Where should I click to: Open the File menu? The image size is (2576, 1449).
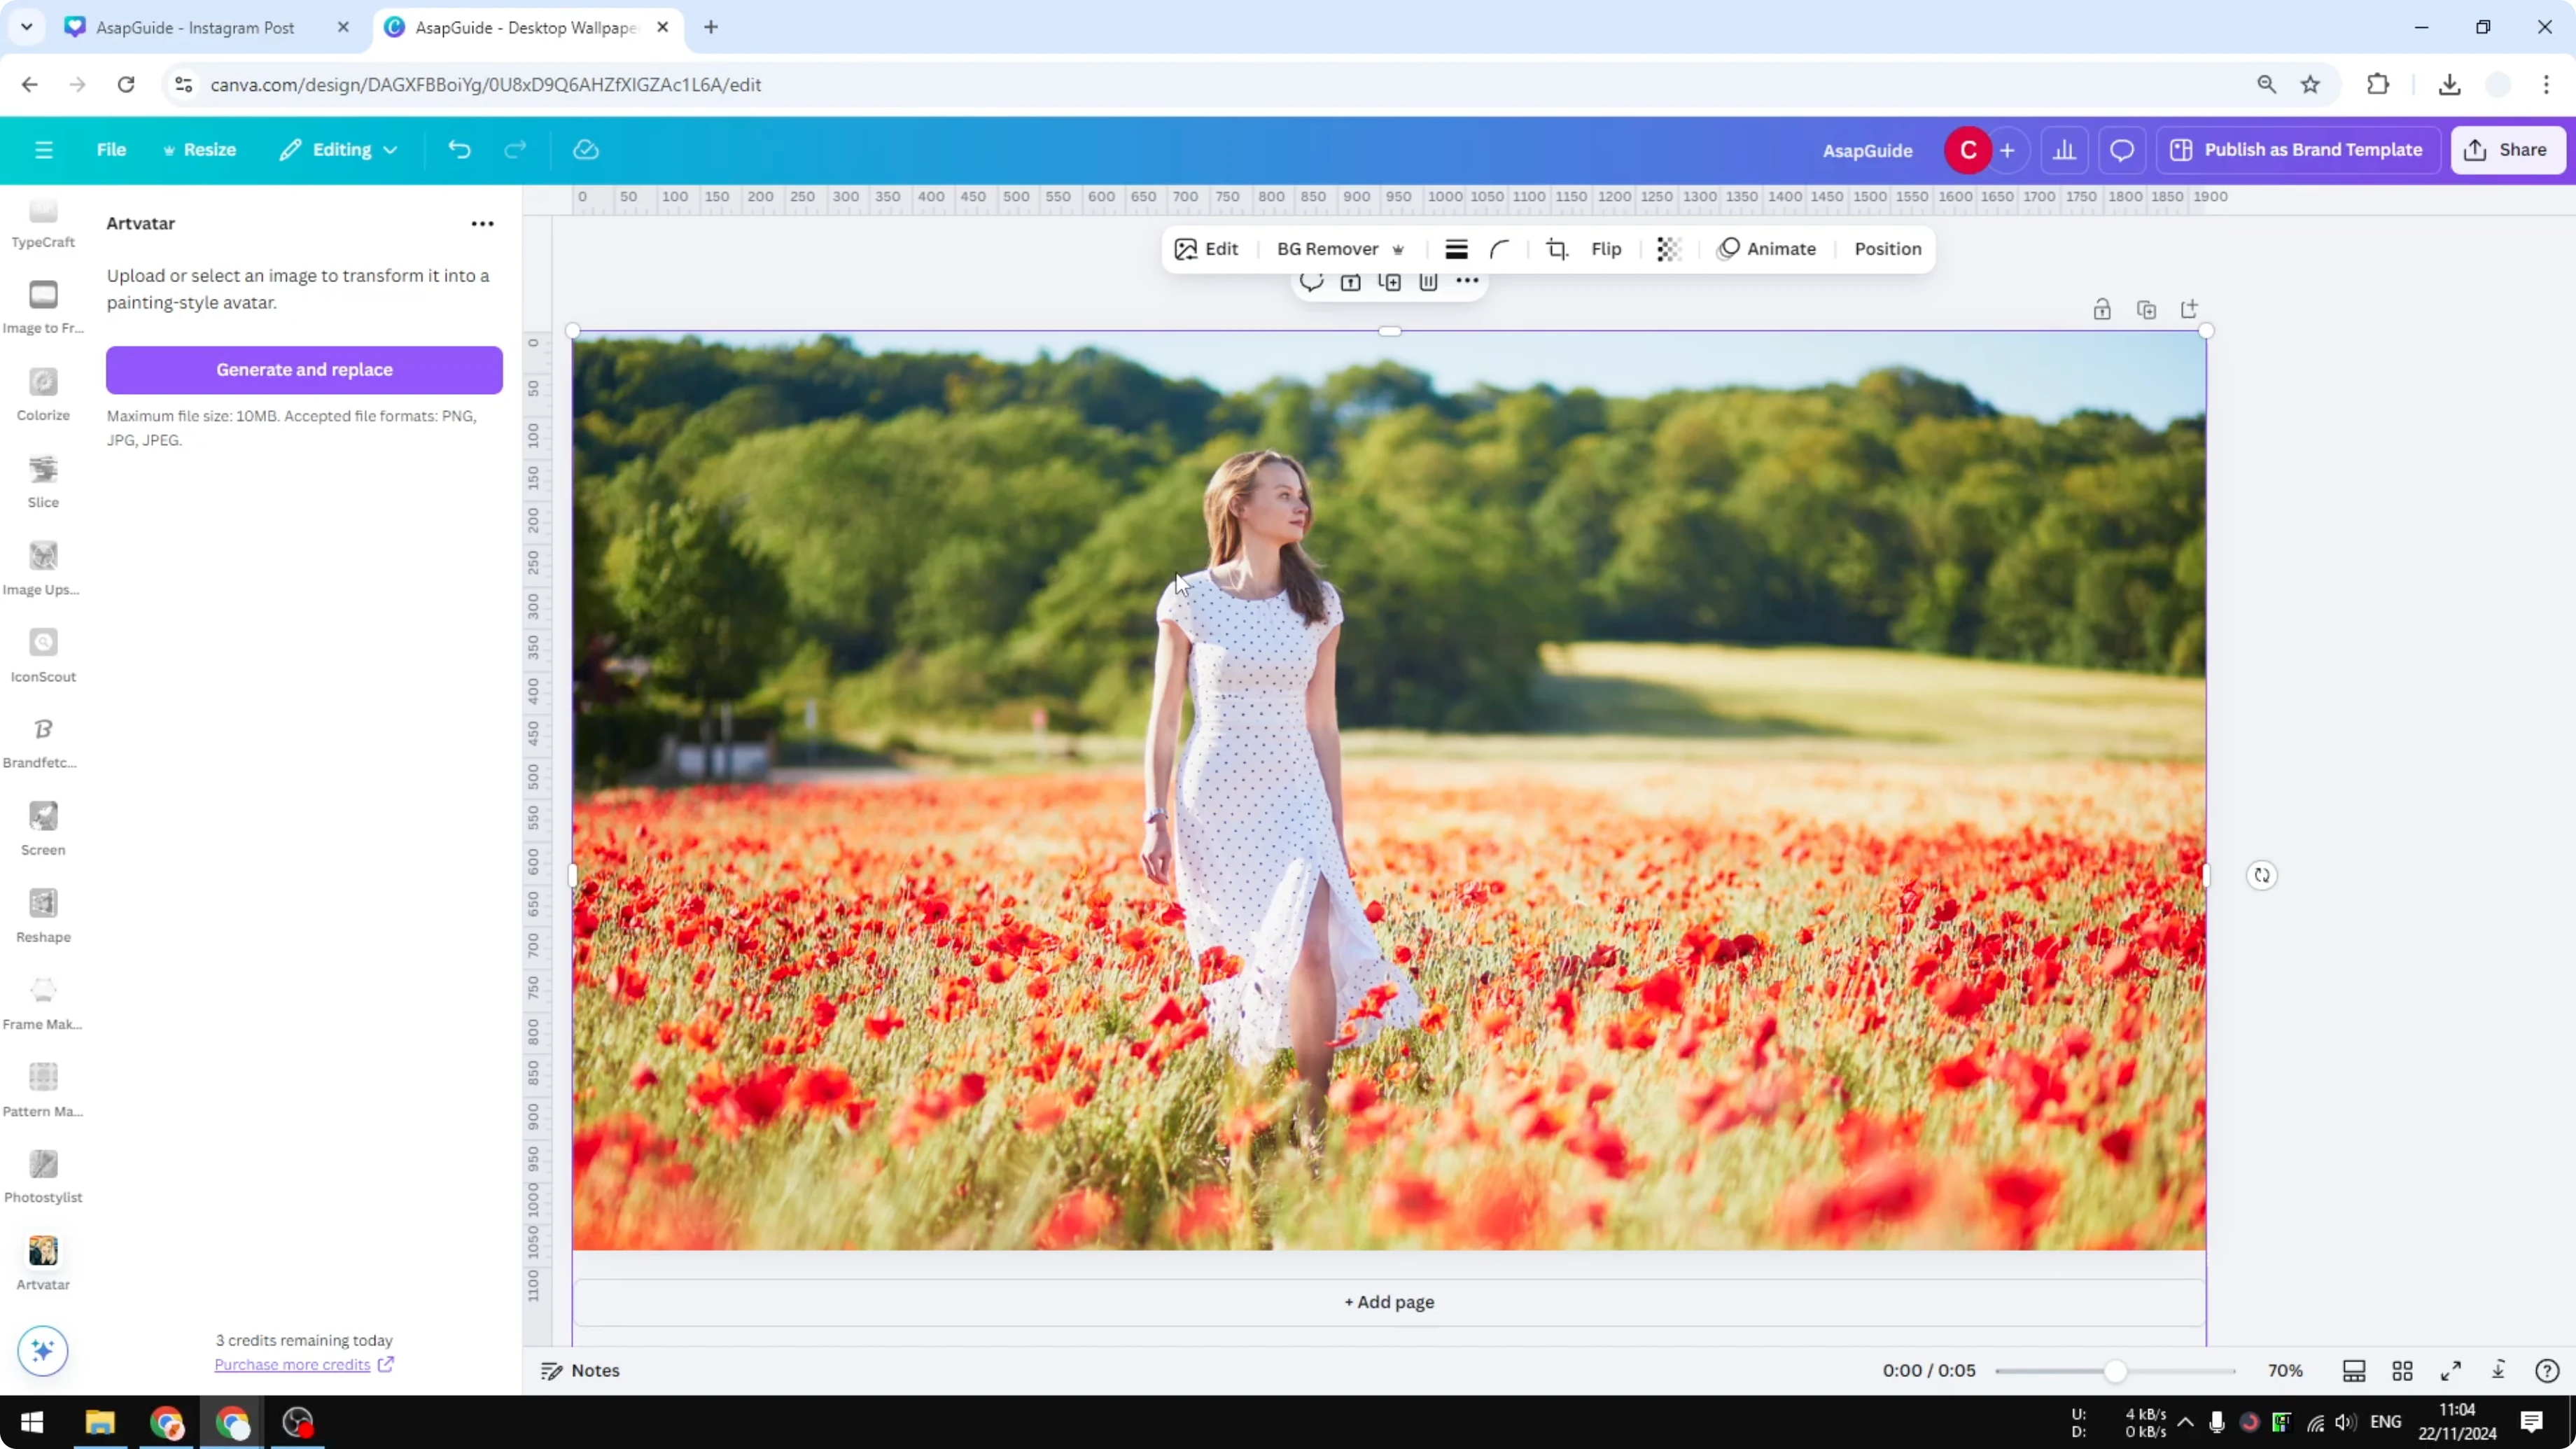(111, 149)
